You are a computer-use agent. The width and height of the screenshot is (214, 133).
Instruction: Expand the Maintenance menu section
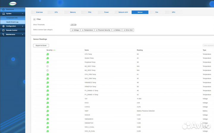pyautogui.click(x=23, y=34)
